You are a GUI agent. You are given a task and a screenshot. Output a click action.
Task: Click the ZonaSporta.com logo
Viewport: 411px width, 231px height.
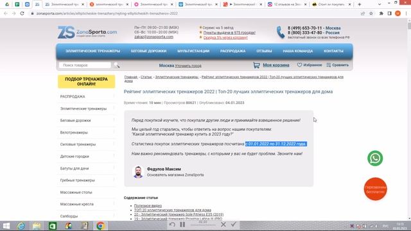[87, 33]
